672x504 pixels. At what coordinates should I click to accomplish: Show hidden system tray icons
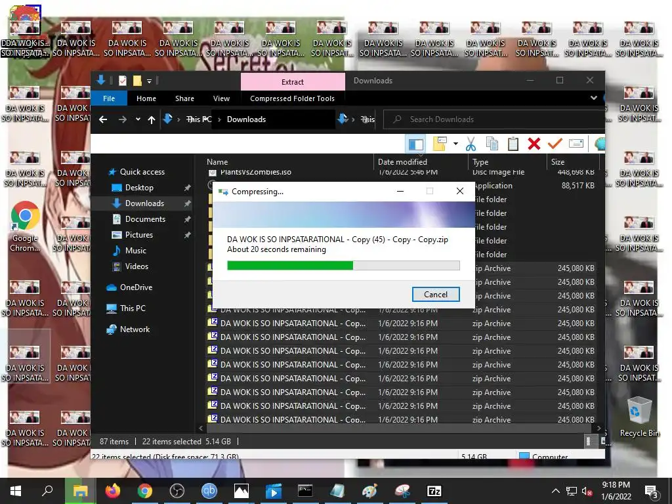coord(555,491)
